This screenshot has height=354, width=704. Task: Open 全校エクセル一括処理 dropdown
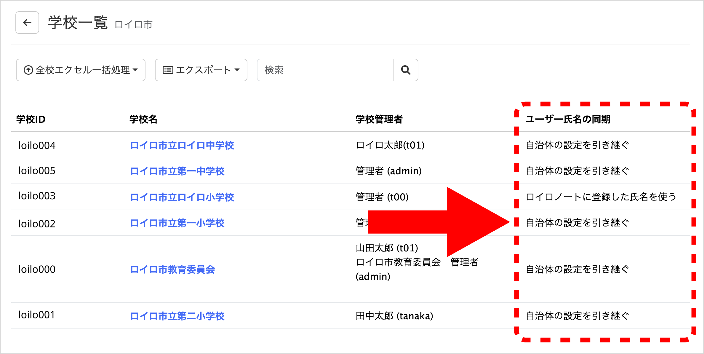pyautogui.click(x=81, y=70)
